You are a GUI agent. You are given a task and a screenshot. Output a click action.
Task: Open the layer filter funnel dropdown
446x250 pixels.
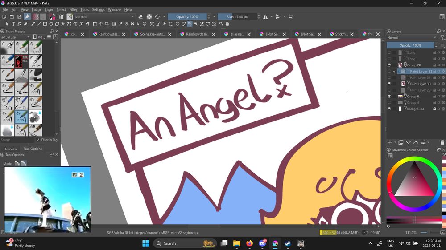coord(442,37)
